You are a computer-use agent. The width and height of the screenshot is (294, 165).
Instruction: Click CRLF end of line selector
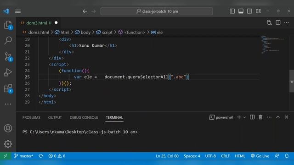pos(225,156)
